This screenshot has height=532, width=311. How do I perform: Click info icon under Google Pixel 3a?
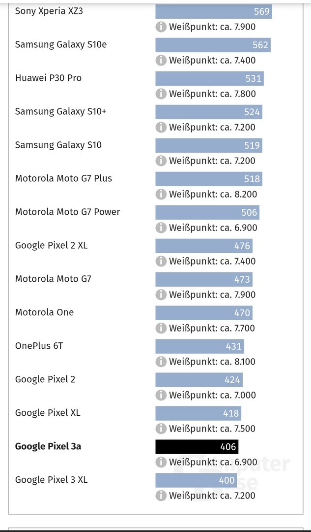point(161,462)
